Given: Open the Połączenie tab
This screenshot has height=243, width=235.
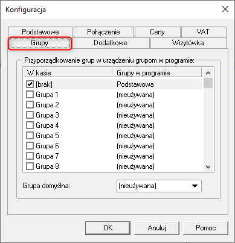Looking at the screenshot, I should pos(103,32).
